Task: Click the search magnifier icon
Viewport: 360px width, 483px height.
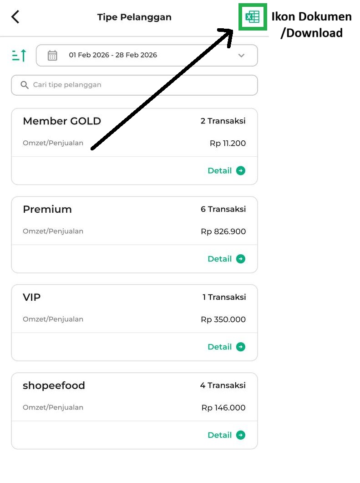Action: (x=25, y=85)
